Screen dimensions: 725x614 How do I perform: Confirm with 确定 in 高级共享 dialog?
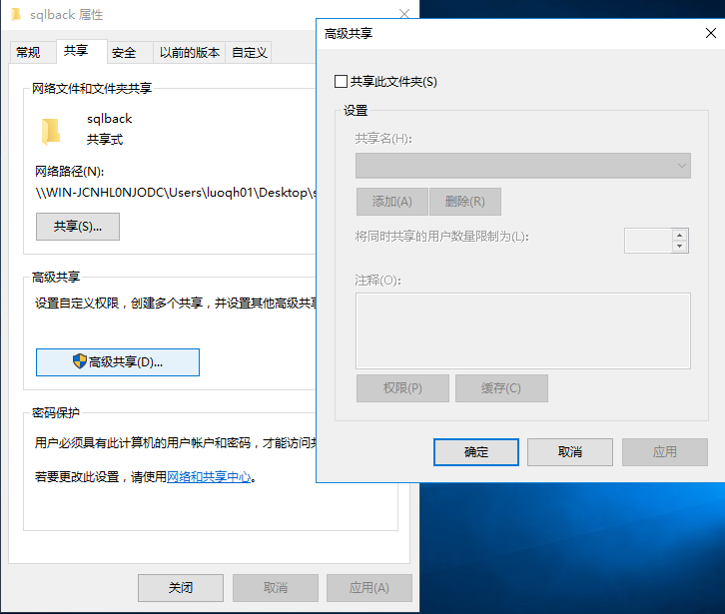pos(476,451)
